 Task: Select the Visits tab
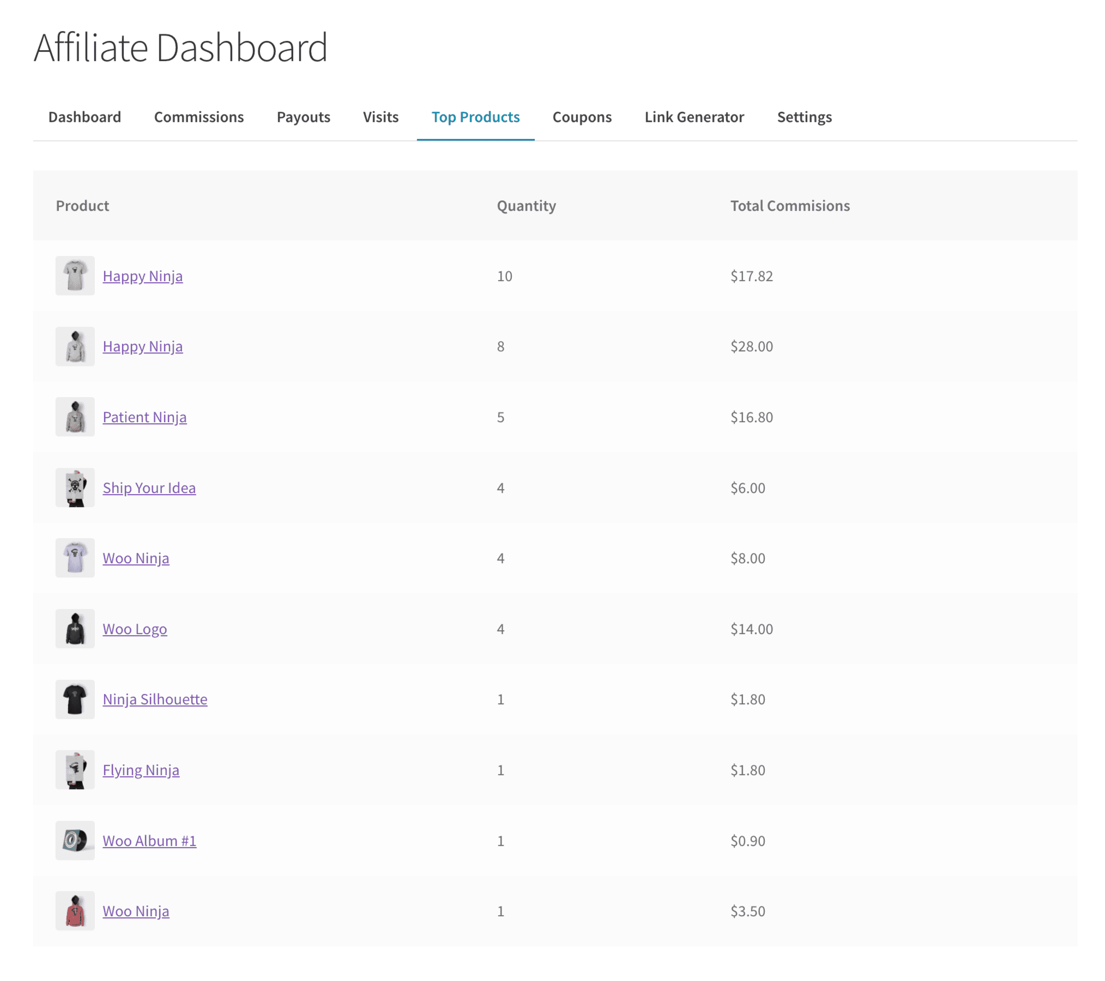tap(381, 117)
